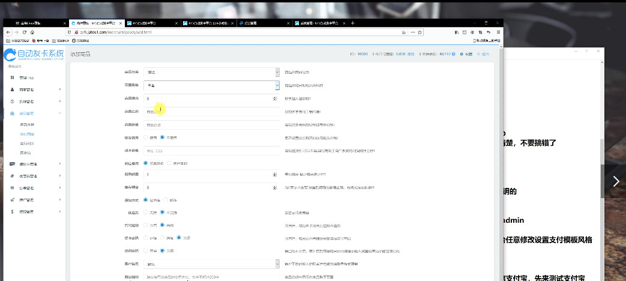
Task: Open the customer info dropdown showing 默认
Action: pyautogui.click(x=211, y=264)
